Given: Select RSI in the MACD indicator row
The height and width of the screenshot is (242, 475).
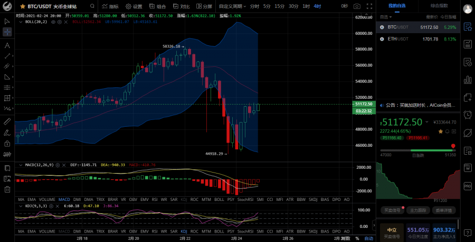Looking at the screenshot, I should click(x=155, y=199).
